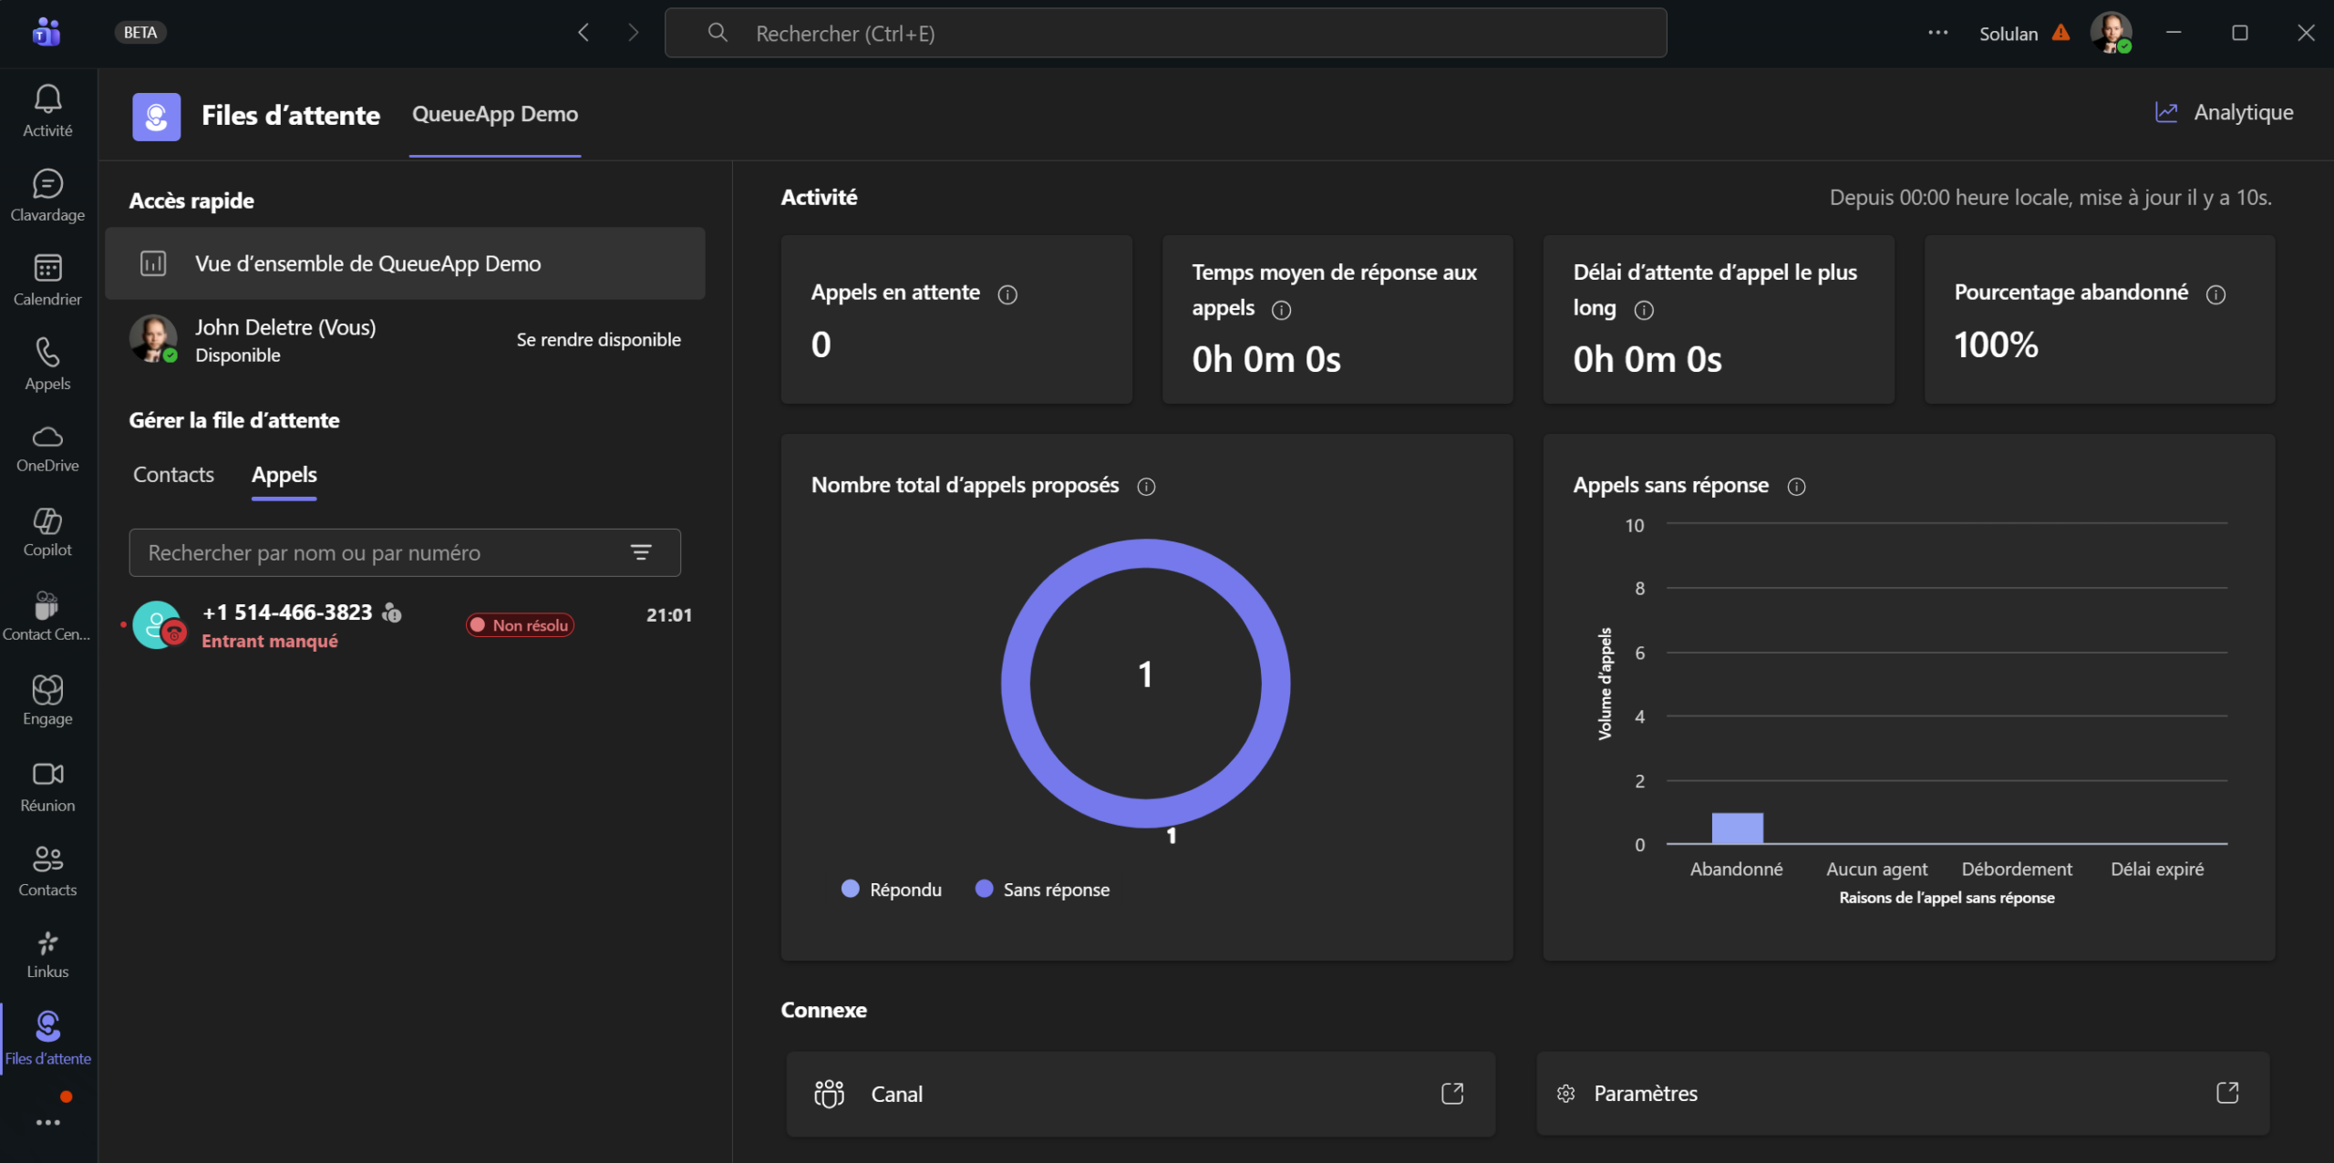Screen dimensions: 2334x1163
Task: Open the Analytique chart icon
Action: (2166, 112)
